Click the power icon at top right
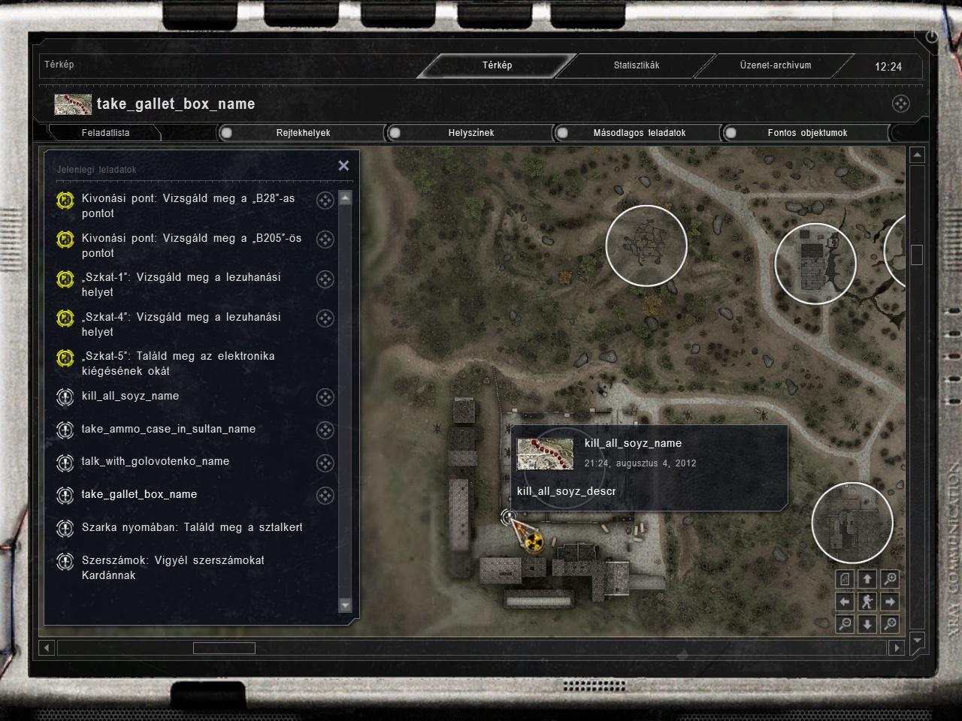The image size is (962, 721). click(932, 36)
